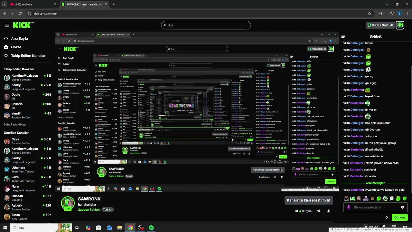
Task: Open the Chrome profile avatar in toolbar
Action: coord(399,14)
